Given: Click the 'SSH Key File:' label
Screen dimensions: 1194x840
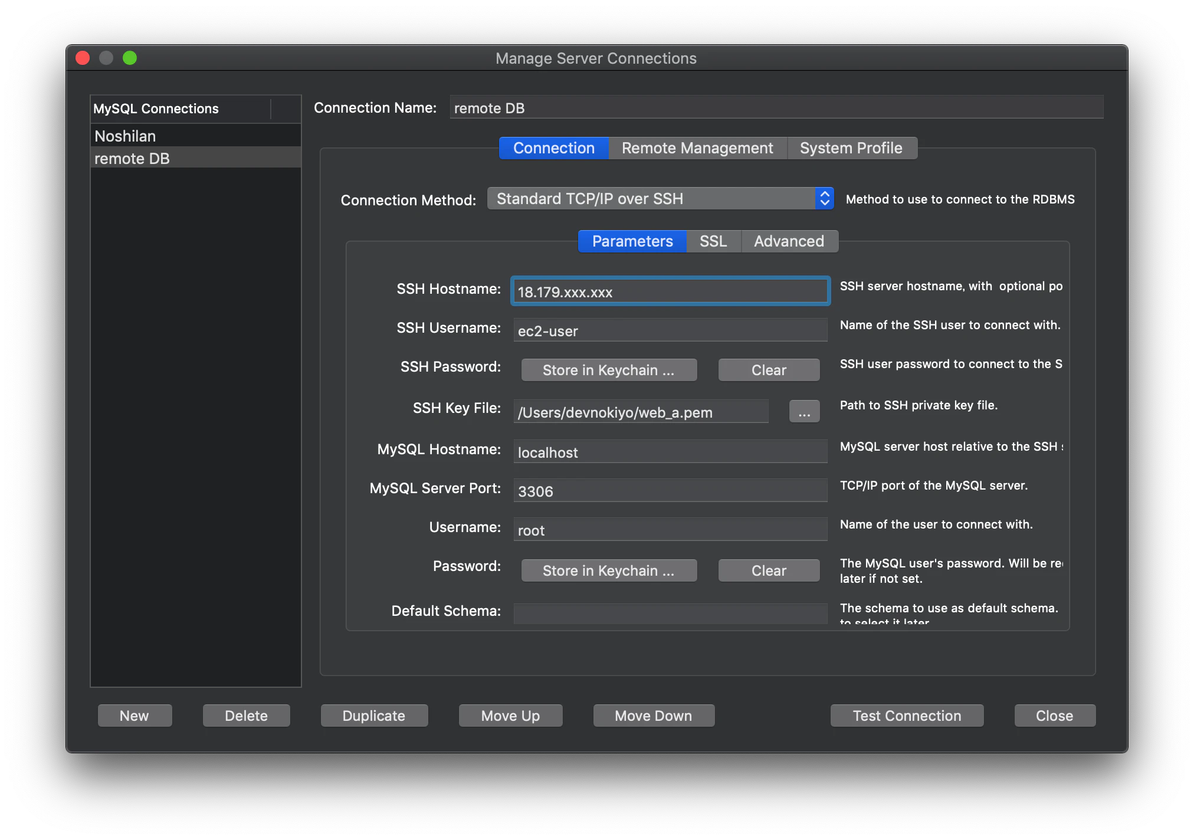Looking at the screenshot, I should point(457,408).
